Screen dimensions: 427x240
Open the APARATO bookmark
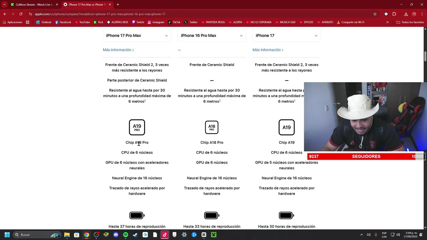[x=325, y=22]
